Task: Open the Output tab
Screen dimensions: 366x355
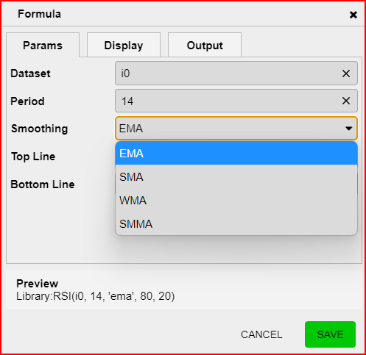Action: (x=205, y=46)
